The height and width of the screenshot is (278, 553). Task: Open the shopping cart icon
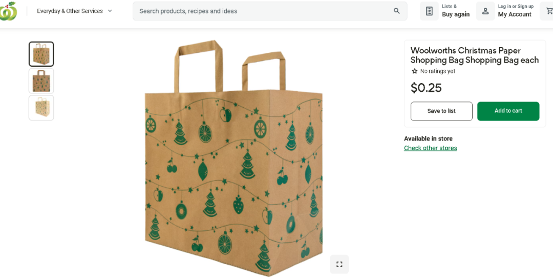coord(549,11)
